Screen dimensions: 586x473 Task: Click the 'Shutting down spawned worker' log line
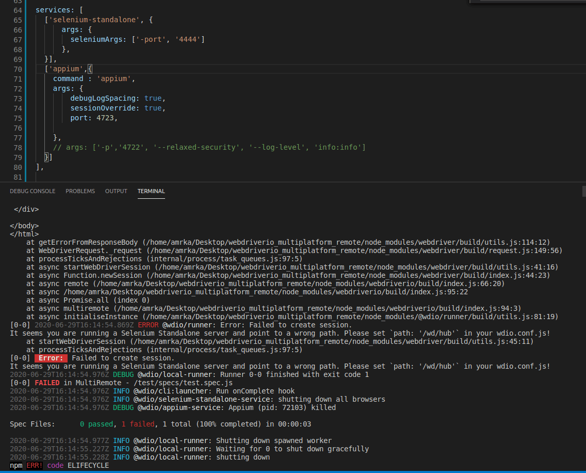coord(170,440)
